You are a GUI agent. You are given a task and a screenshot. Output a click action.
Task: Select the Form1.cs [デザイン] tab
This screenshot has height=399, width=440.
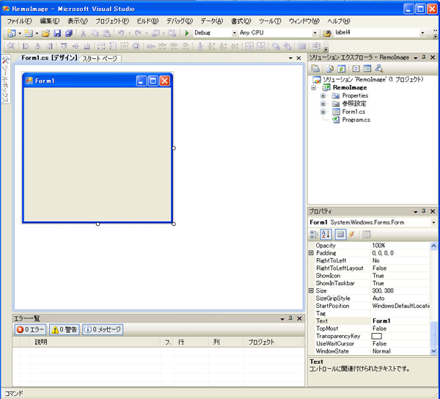49,58
